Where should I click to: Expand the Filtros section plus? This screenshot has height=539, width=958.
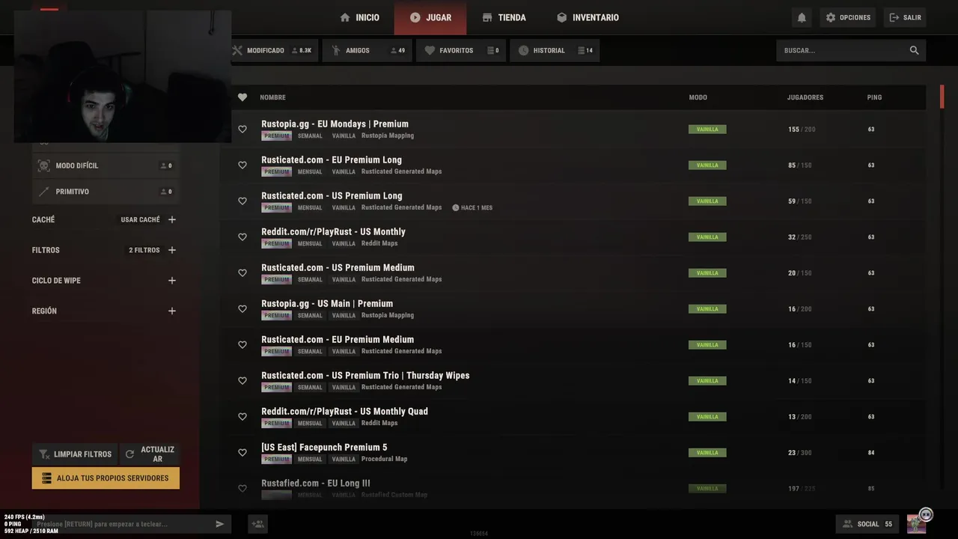coord(172,250)
